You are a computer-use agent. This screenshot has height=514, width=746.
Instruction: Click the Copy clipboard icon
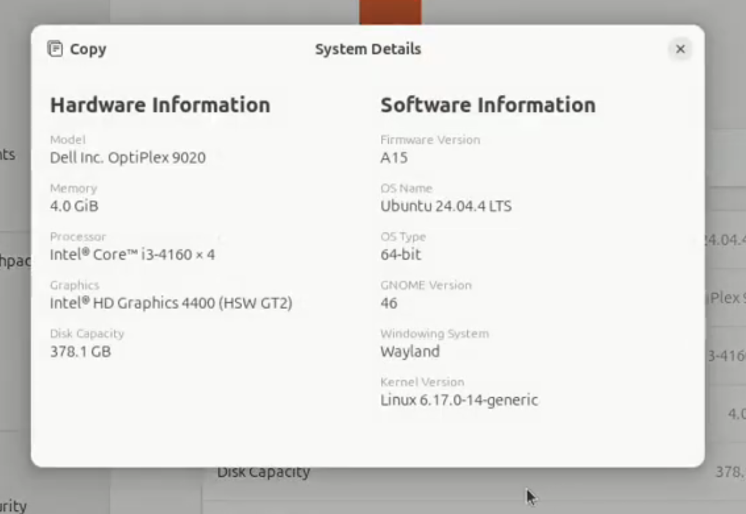pyautogui.click(x=55, y=49)
